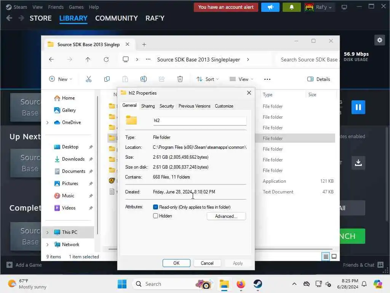Close the hl2 Properties dialog
This screenshot has height=293, width=390.
click(x=249, y=93)
